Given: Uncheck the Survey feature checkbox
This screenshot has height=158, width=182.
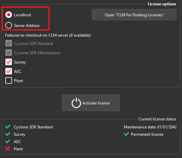Looking at the screenshot, I should click(x=9, y=62).
